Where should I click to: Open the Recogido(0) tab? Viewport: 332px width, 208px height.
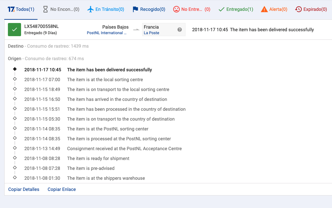[149, 9]
